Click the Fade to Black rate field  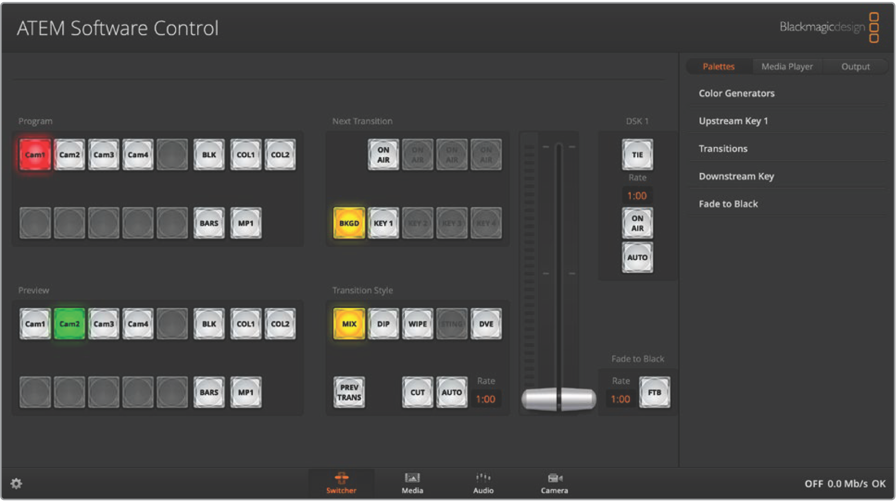point(620,399)
